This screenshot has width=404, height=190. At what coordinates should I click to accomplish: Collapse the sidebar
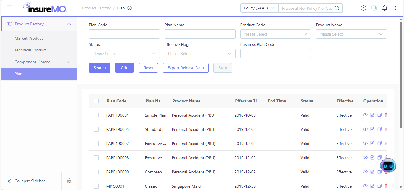27,181
